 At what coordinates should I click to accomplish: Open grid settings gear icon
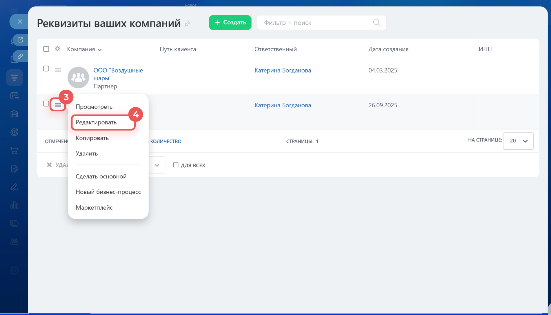pos(57,49)
